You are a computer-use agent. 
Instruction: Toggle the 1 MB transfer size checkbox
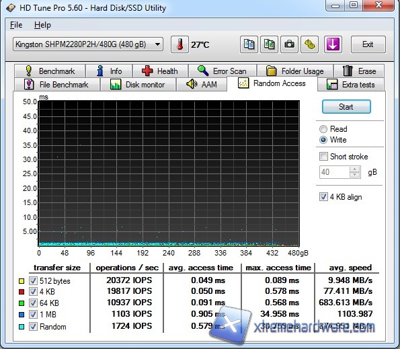click(x=33, y=314)
